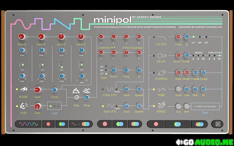The height and width of the screenshot is (146, 234).
Task: Enable the FILTER effect LED
Action: [x=154, y=37]
